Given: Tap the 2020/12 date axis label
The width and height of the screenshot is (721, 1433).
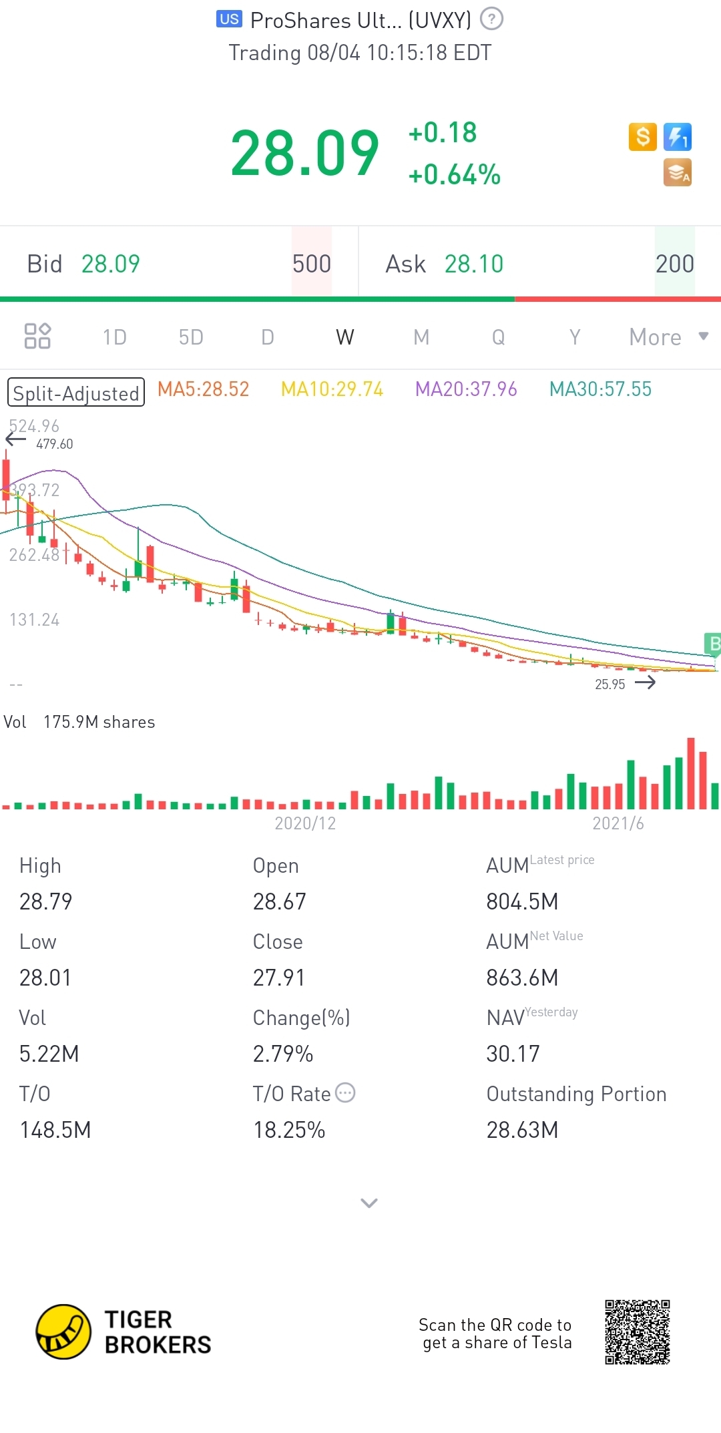Looking at the screenshot, I should [x=306, y=823].
